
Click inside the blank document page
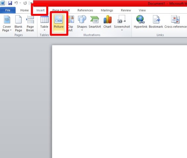coord(119,101)
